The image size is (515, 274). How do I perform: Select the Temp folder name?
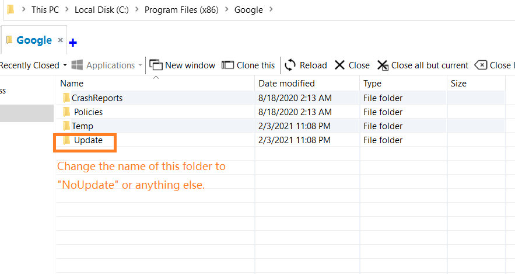(x=82, y=126)
